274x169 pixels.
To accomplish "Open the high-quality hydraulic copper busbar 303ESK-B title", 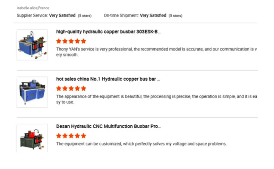I will click(x=108, y=32).
